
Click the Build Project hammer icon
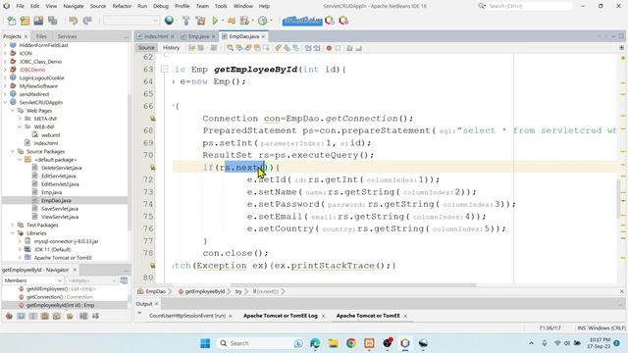click(x=185, y=21)
